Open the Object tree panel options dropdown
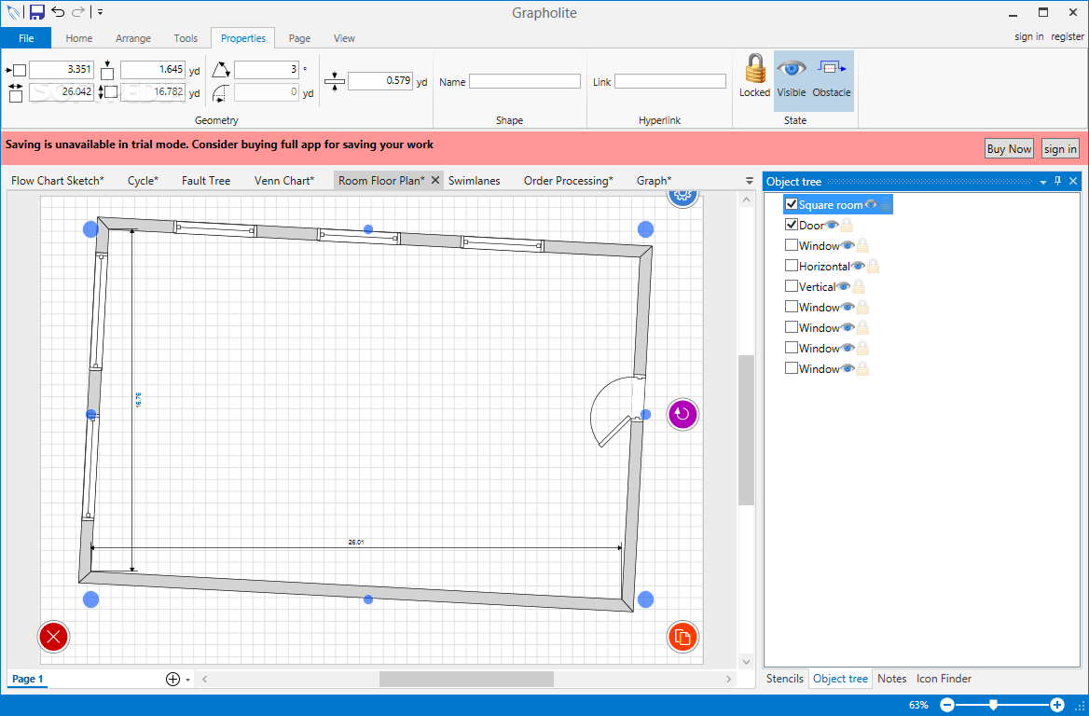1089x716 pixels. [1043, 182]
